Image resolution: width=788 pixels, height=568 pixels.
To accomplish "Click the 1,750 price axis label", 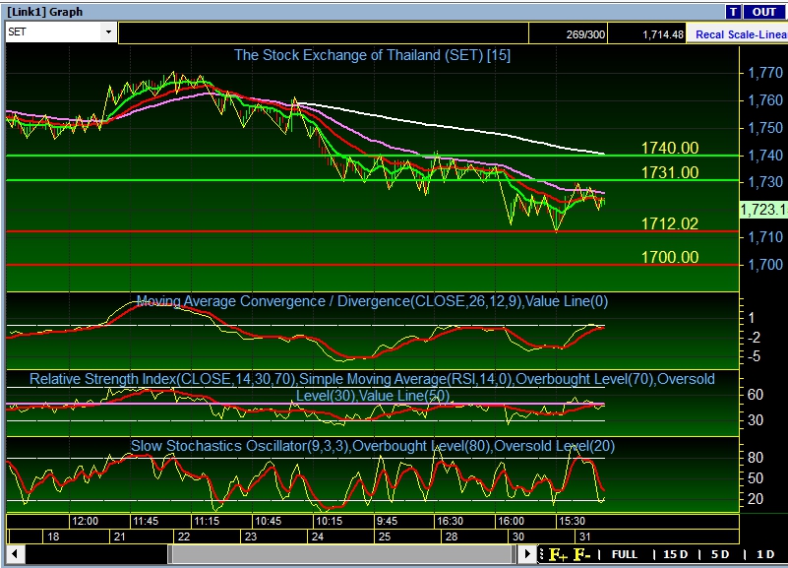I will point(765,128).
